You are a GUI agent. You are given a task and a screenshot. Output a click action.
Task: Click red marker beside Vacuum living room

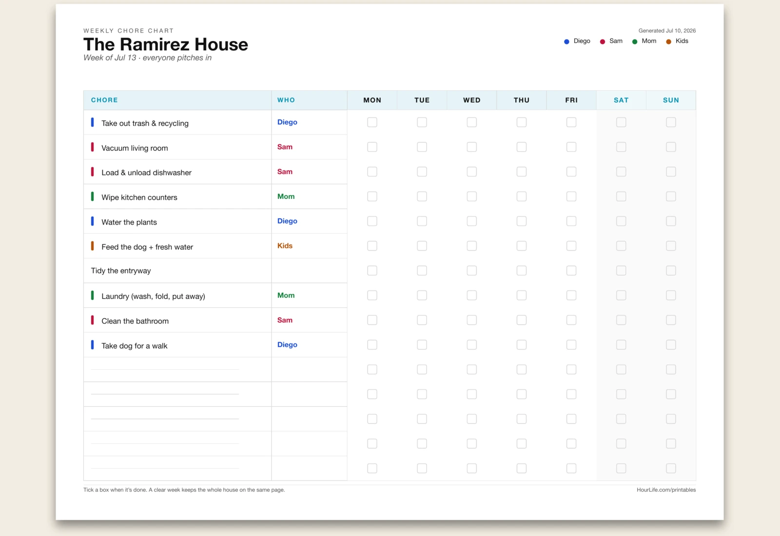click(x=92, y=147)
